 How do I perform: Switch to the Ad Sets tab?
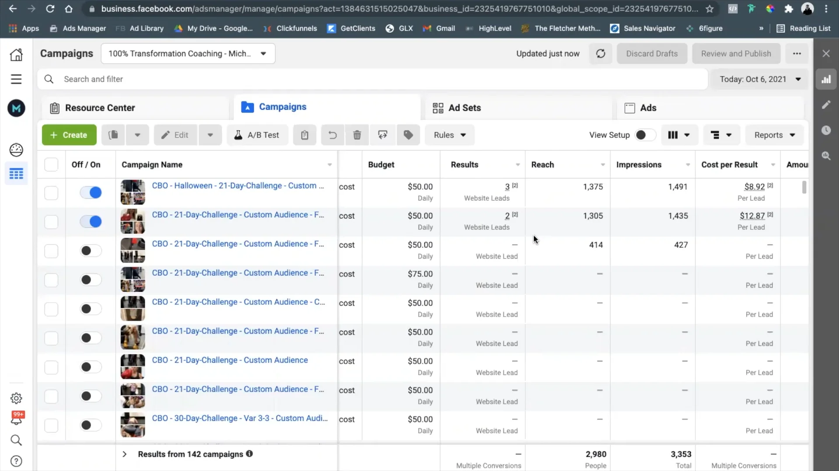coord(464,108)
